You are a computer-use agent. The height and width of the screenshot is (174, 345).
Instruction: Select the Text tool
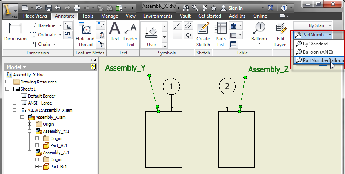point(115,32)
